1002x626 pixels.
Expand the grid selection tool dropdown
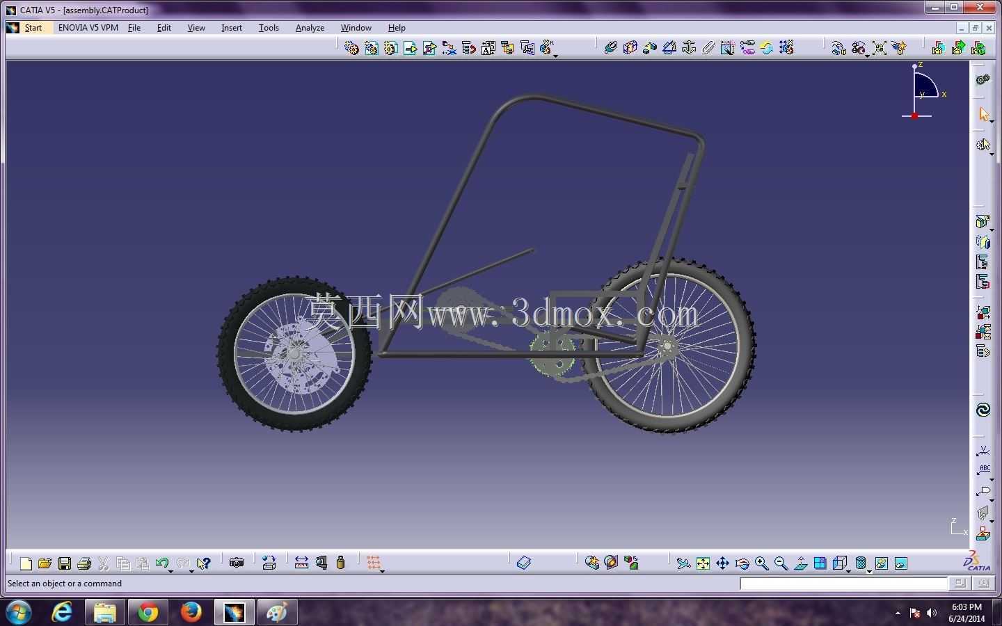click(x=382, y=570)
